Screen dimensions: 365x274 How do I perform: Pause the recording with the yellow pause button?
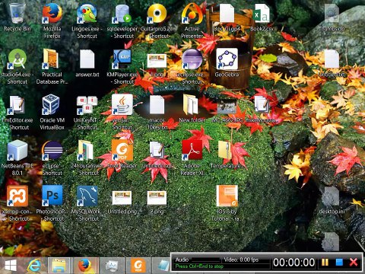tap(325, 262)
